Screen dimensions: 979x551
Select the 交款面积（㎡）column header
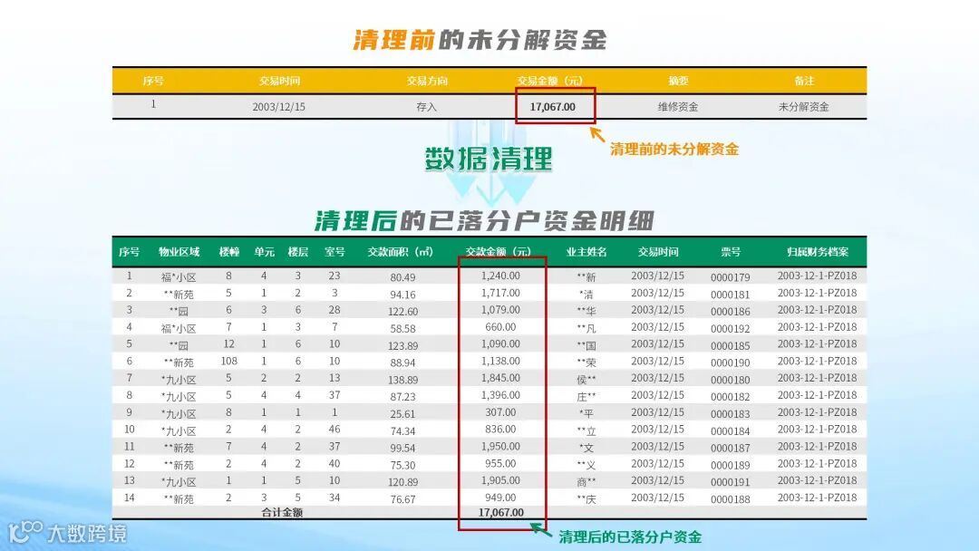[x=401, y=251]
